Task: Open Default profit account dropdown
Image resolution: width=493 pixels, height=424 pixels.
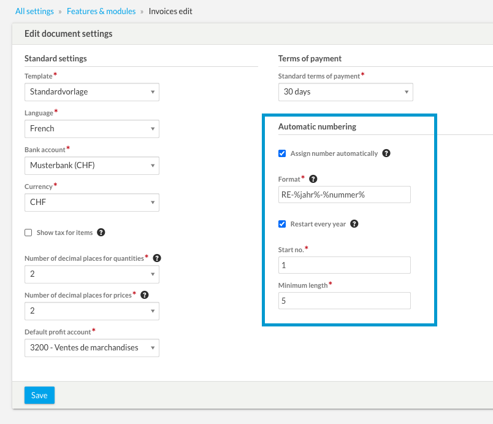Action: point(92,347)
